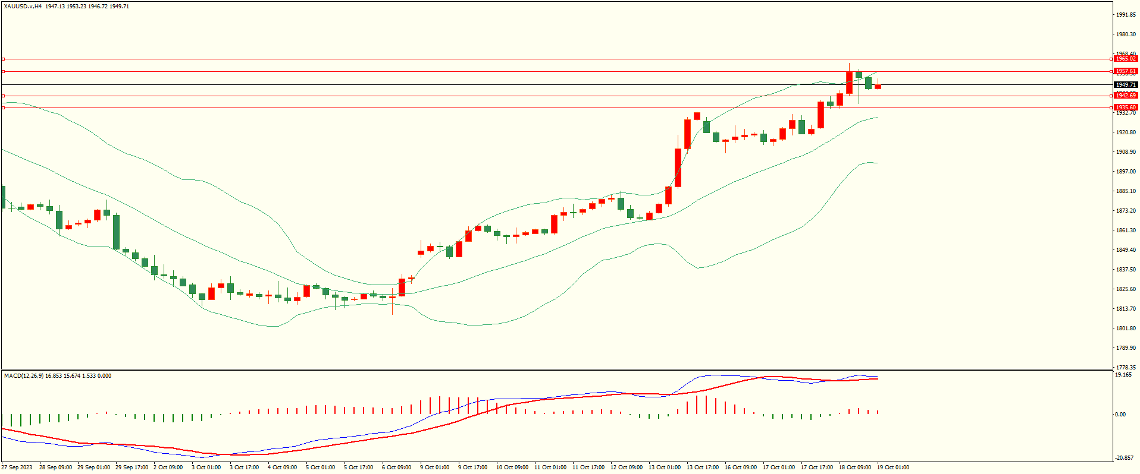
Task: Click the 3 Oct 17:00 time label
Action: (x=245, y=467)
